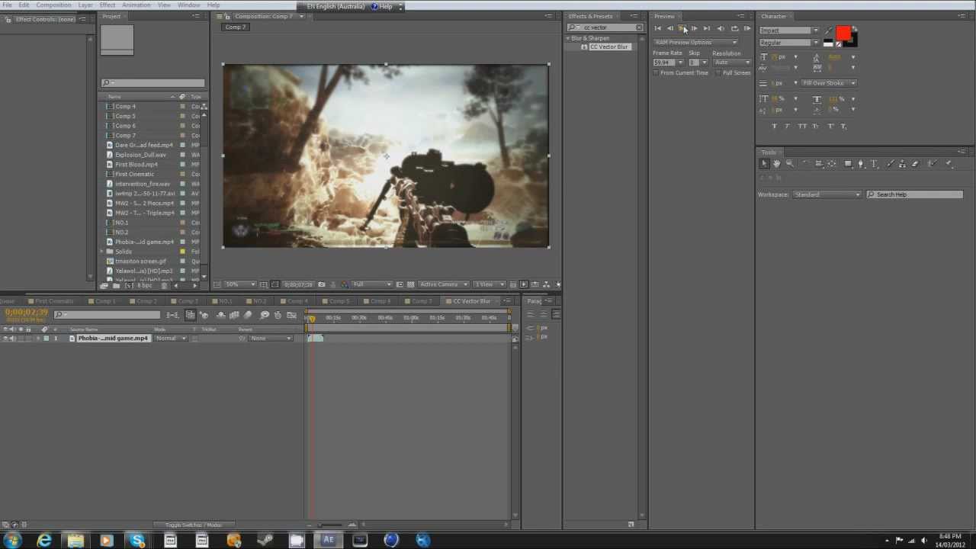Select CC Vector Blur effect in presets list
The width and height of the screenshot is (976, 549).
[x=608, y=47]
